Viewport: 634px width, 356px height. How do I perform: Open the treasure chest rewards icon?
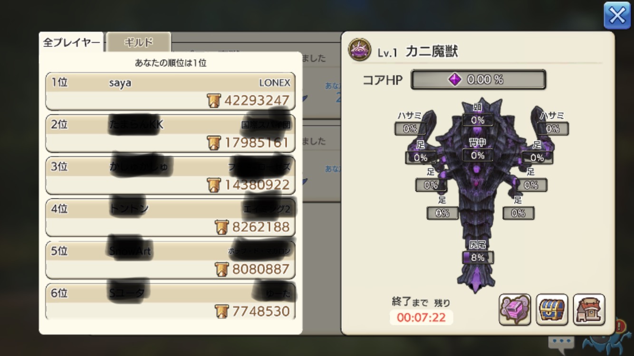(552, 309)
